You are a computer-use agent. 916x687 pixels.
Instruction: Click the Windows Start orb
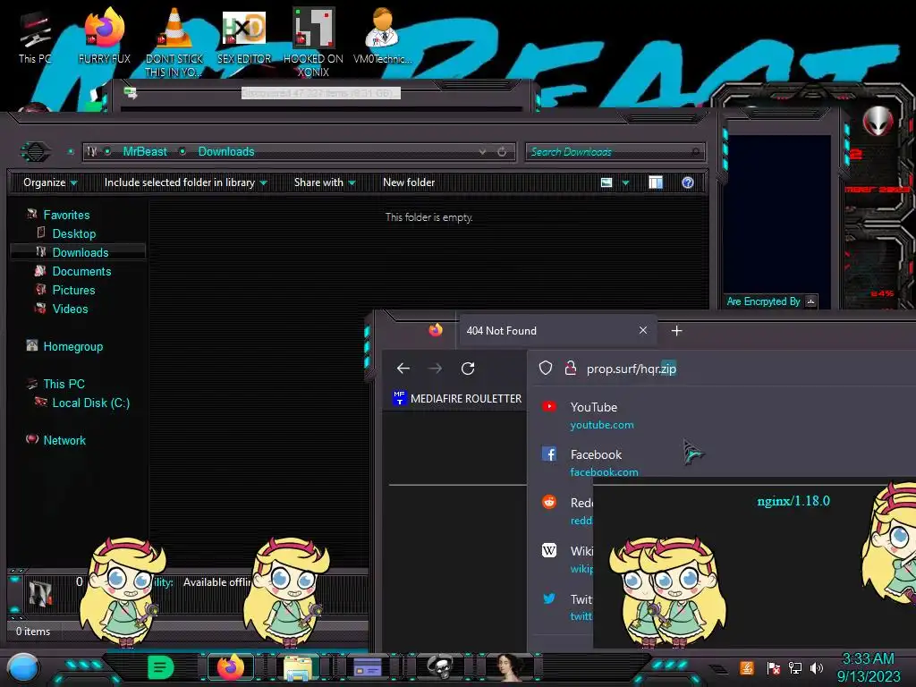pyautogui.click(x=22, y=668)
